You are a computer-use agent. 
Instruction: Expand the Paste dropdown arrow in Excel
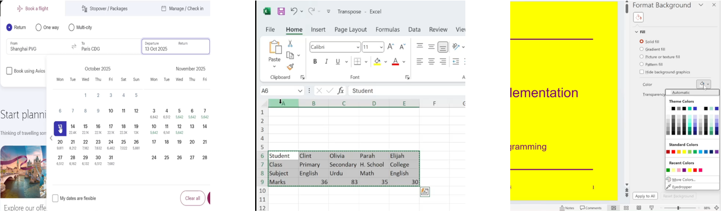tap(274, 67)
